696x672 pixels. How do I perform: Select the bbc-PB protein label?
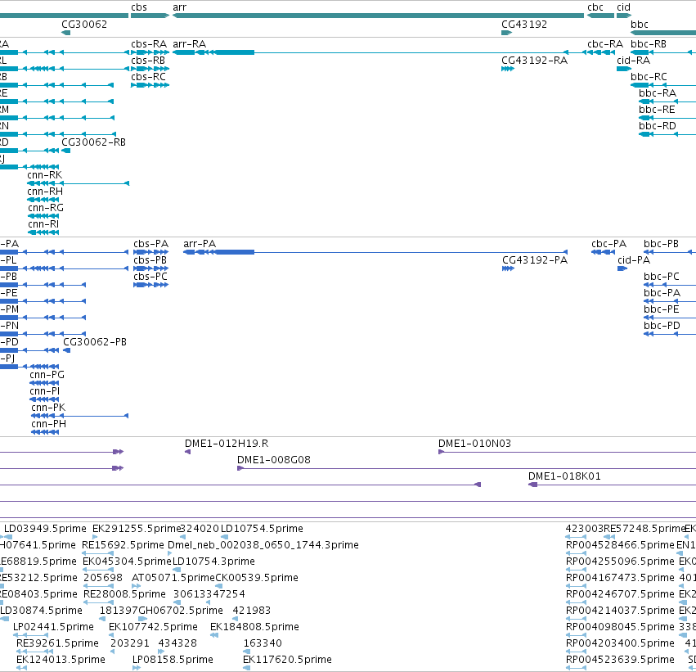click(x=662, y=244)
